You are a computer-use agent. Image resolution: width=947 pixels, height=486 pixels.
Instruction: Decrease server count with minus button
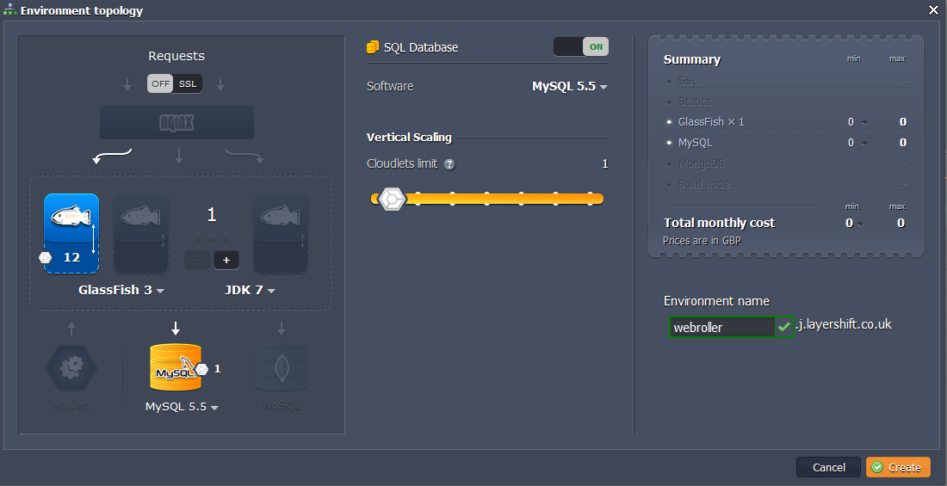[197, 261]
